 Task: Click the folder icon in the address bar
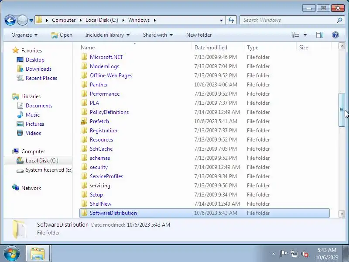click(39, 20)
